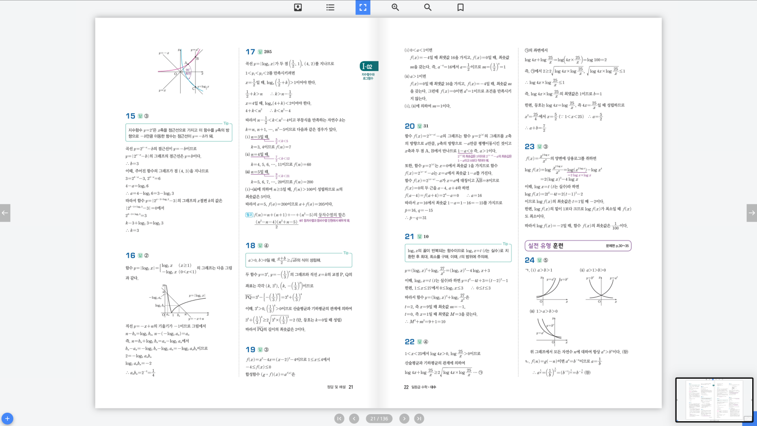757x426 pixels.
Task: Toggle fullscreen view mode
Action: [363, 8]
